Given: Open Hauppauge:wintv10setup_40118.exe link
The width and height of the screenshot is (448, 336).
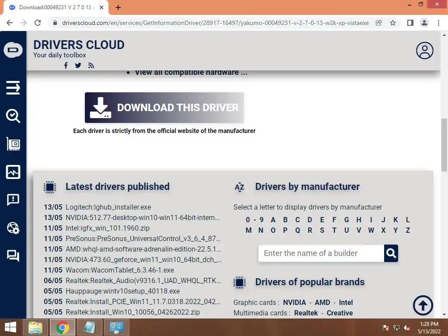Looking at the screenshot, I should 122,291.
